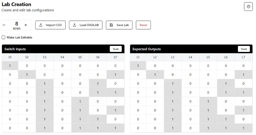Open the help question mark icon
The image size is (256, 135).
248,7
